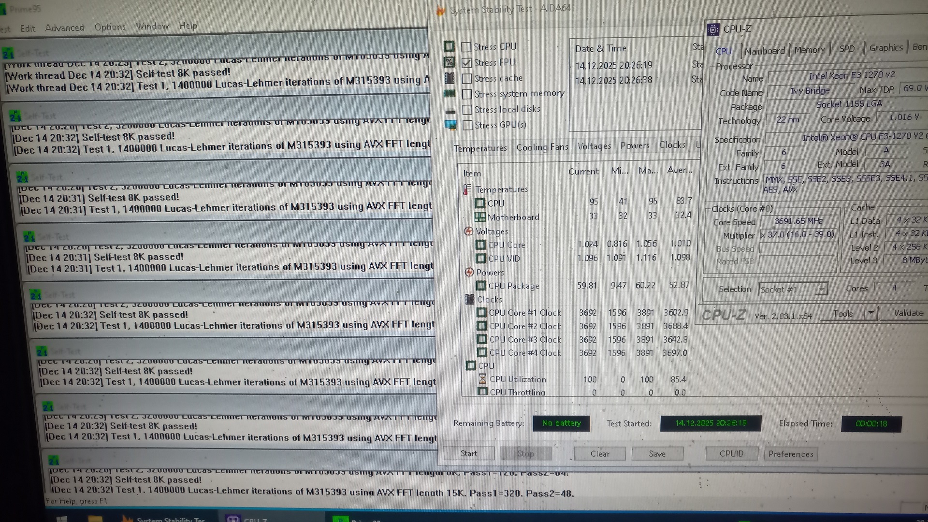Viewport: 928px width, 522px height.
Task: Uncheck the Stress FPU checkbox
Action: pos(466,63)
